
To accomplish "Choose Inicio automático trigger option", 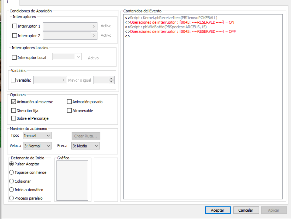I will point(12,190).
